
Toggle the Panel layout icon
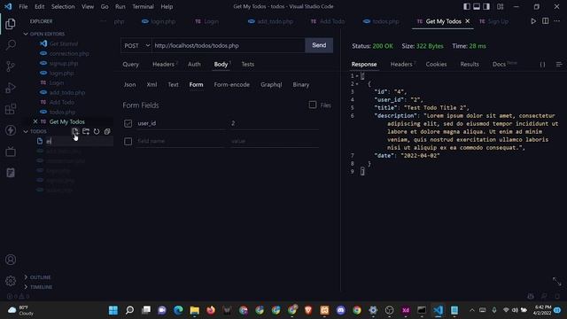pyautogui.click(x=477, y=6)
